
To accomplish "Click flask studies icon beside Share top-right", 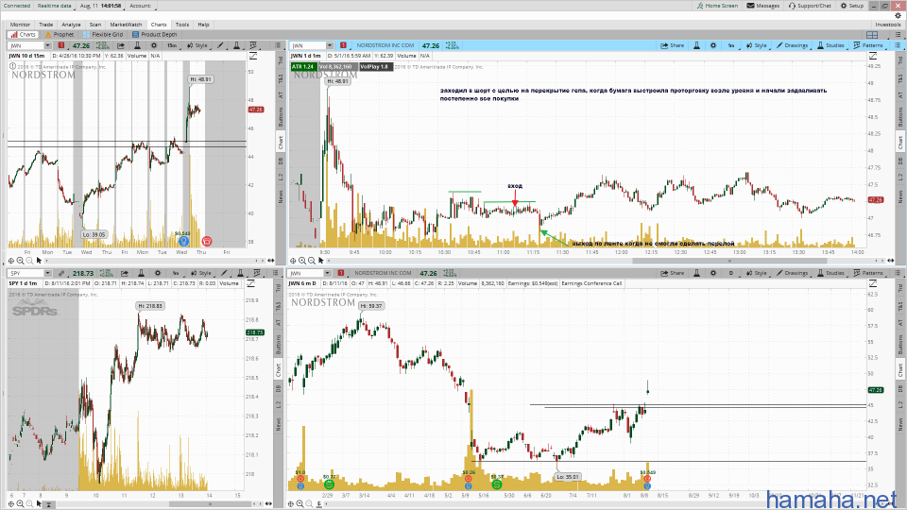I will click(696, 45).
